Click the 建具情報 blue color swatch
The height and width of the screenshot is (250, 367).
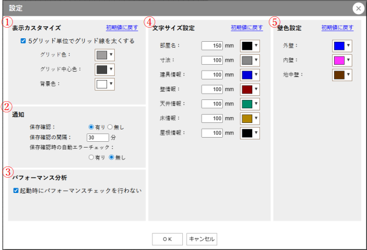coord(247,75)
